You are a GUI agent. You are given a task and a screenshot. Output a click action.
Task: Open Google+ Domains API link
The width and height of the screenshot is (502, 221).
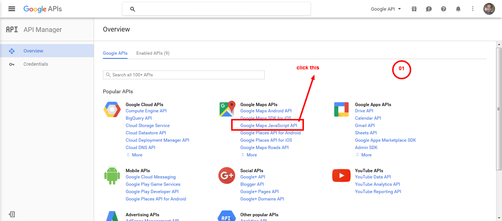[x=262, y=199]
